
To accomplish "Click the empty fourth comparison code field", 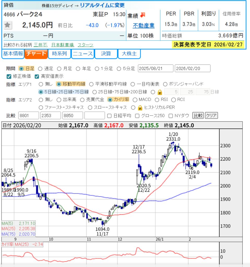I will coord(95,116).
